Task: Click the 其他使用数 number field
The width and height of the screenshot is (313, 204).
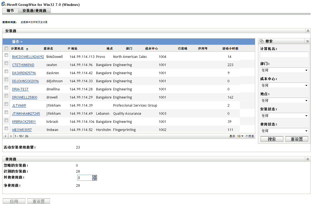Action: (85, 177)
